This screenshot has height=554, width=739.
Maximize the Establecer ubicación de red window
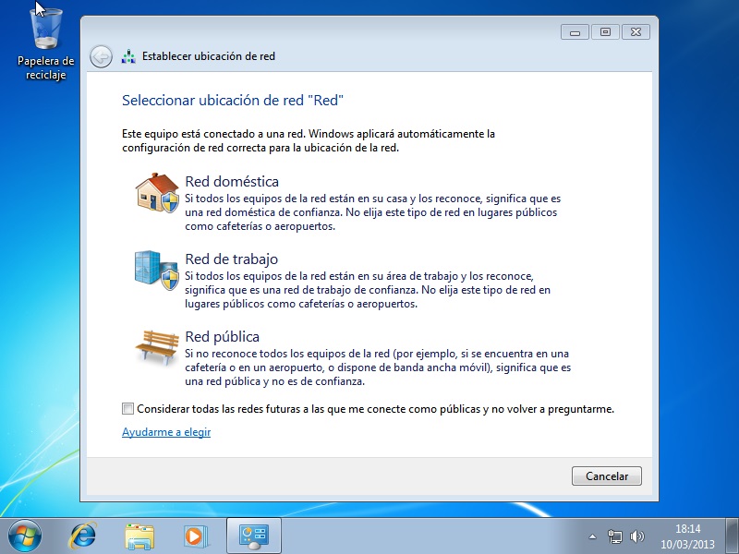click(x=605, y=32)
